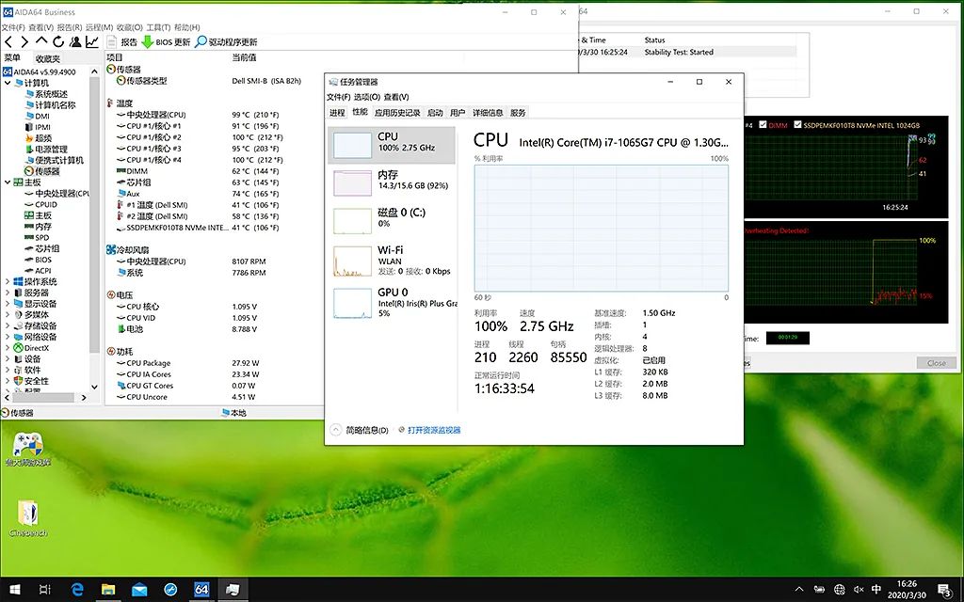This screenshot has height=602, width=964.
Task: Expand the 显示设备 tree node
Action: point(8,304)
